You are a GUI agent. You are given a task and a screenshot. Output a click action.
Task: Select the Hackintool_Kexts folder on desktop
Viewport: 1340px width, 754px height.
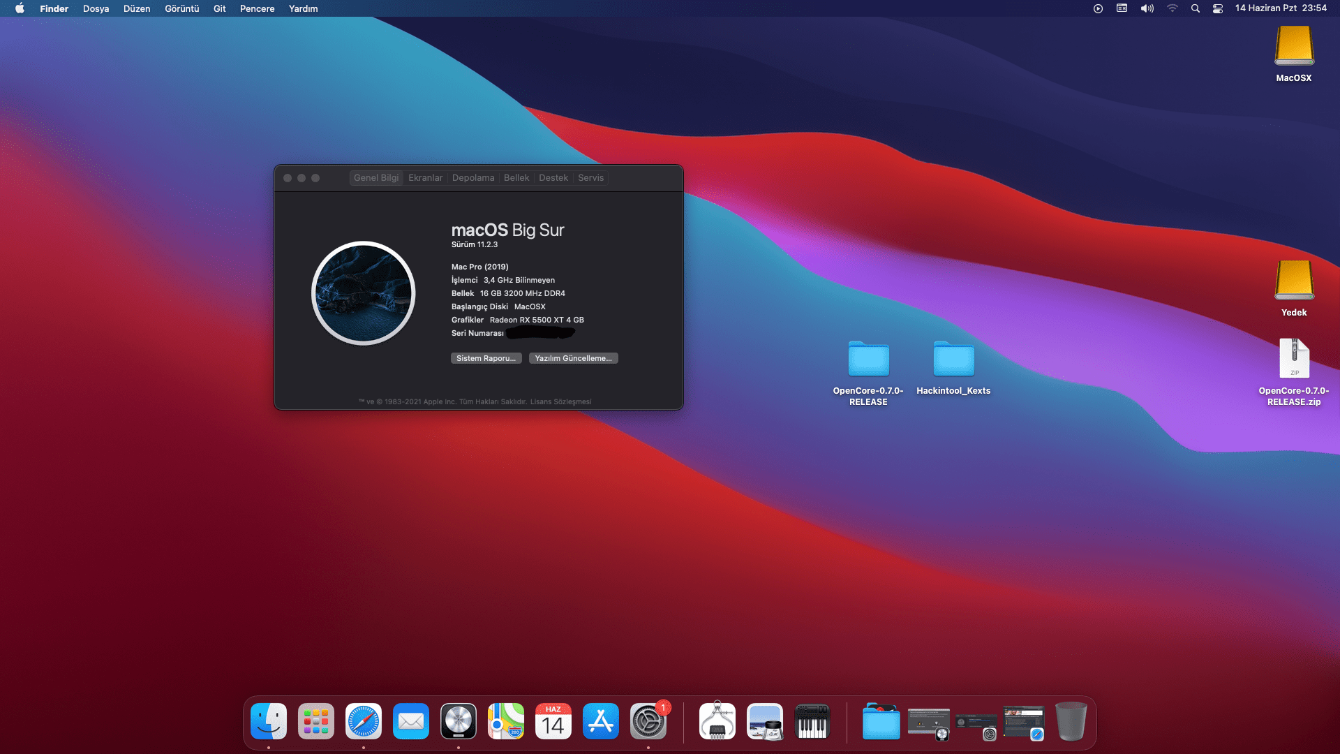[953, 360]
